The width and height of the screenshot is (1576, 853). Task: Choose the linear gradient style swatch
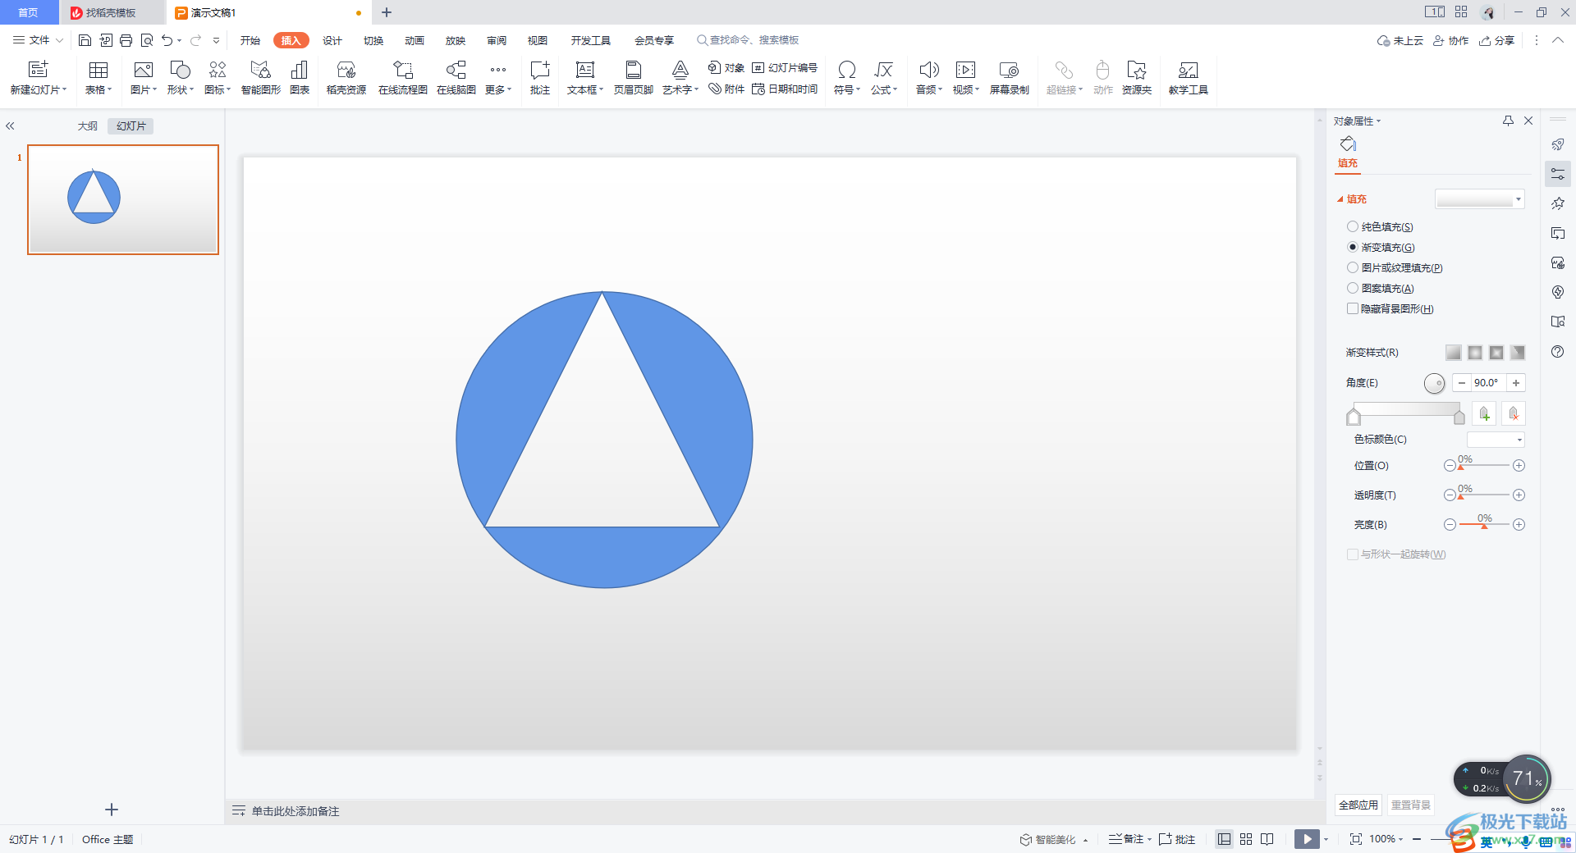1454,352
